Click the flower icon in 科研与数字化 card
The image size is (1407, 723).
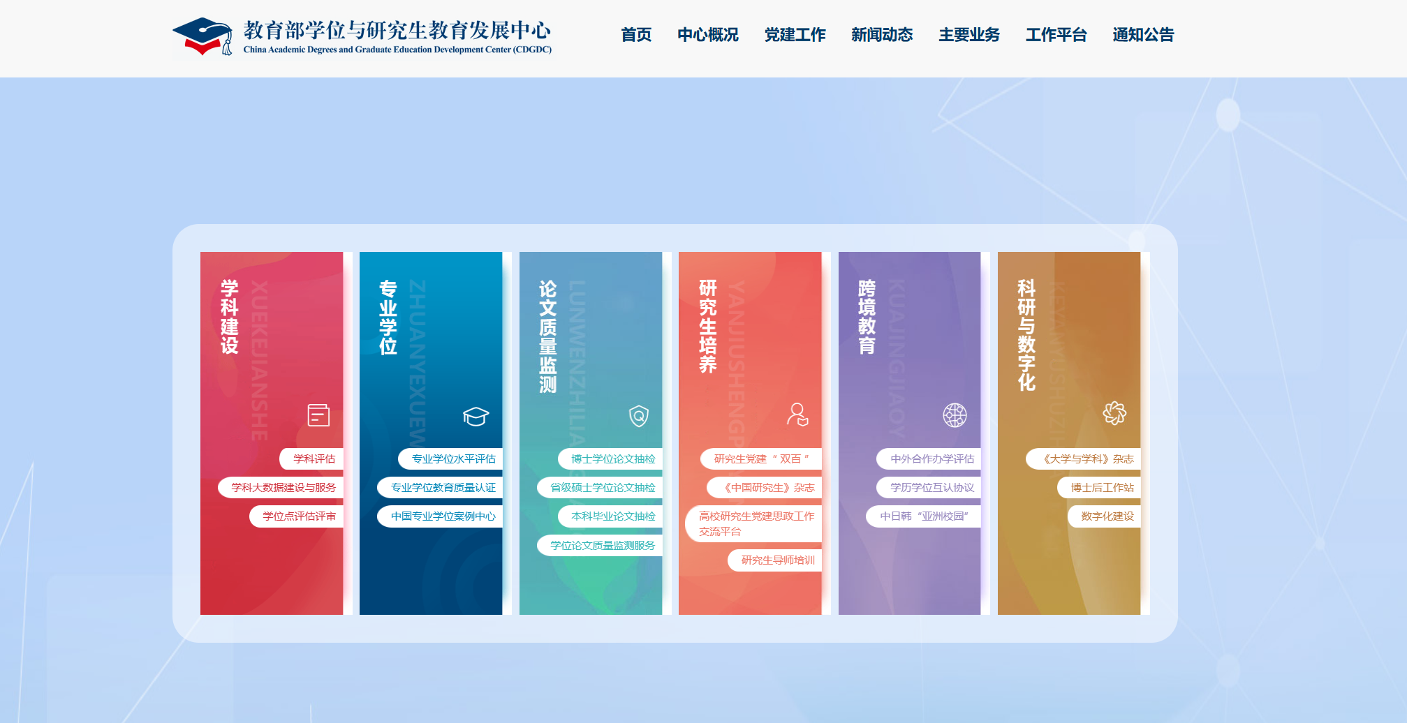[1114, 413]
